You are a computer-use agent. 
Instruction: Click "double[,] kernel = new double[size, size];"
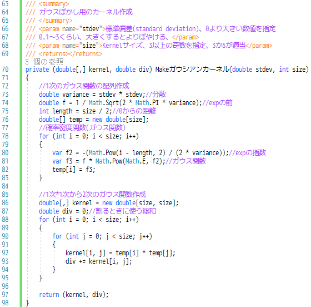tap(109, 203)
